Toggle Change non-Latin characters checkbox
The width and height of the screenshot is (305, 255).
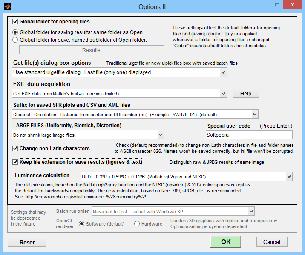[15, 148]
